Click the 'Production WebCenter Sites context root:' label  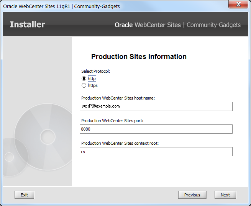tap(120, 143)
